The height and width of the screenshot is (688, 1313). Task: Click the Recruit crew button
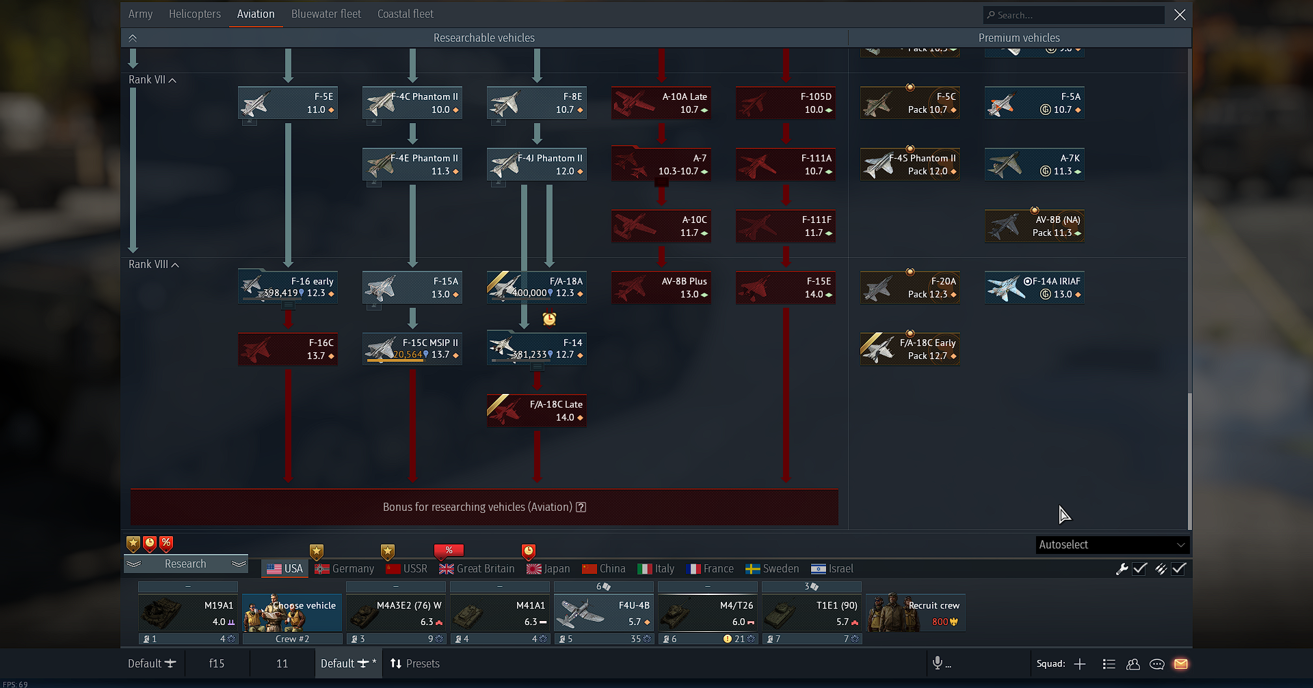[916, 612]
